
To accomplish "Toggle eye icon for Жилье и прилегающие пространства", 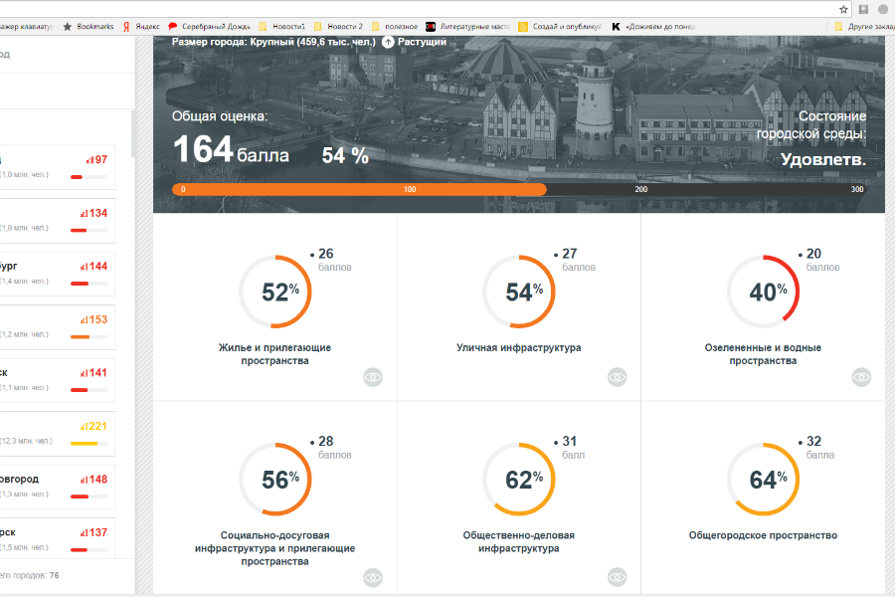I will tap(373, 377).
